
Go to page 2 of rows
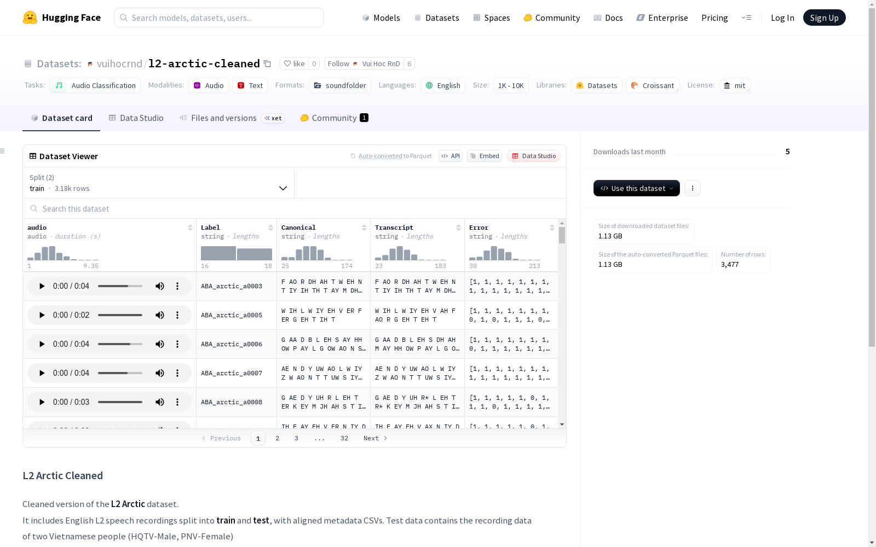tap(278, 438)
